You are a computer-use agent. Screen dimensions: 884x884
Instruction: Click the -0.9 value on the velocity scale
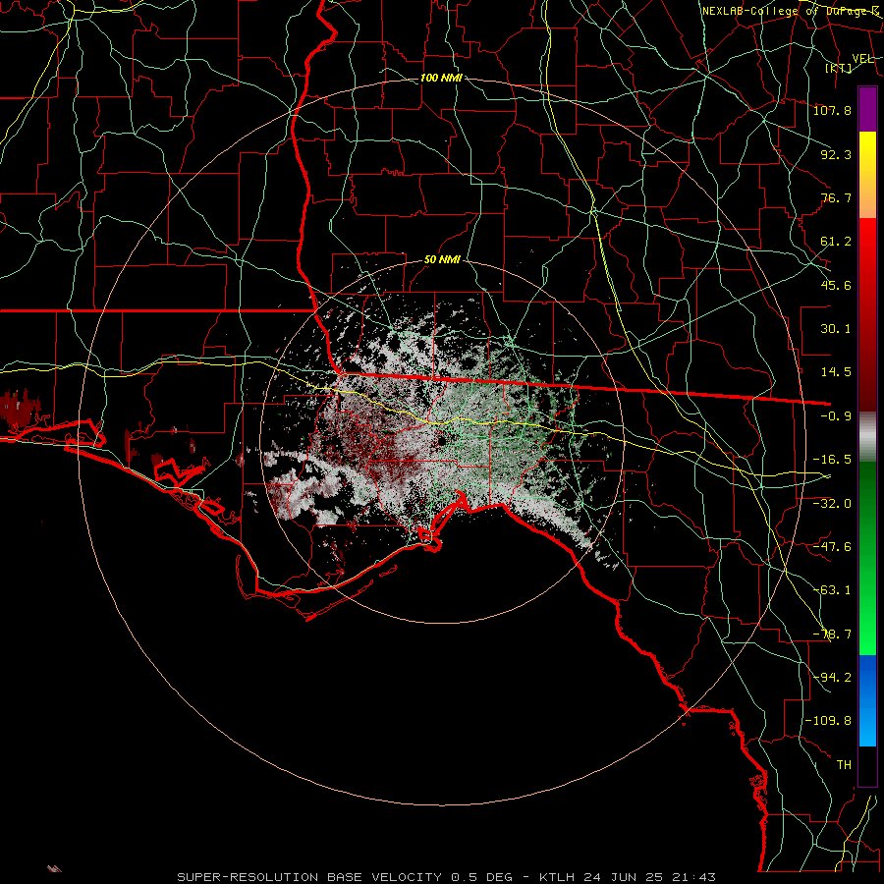836,416
